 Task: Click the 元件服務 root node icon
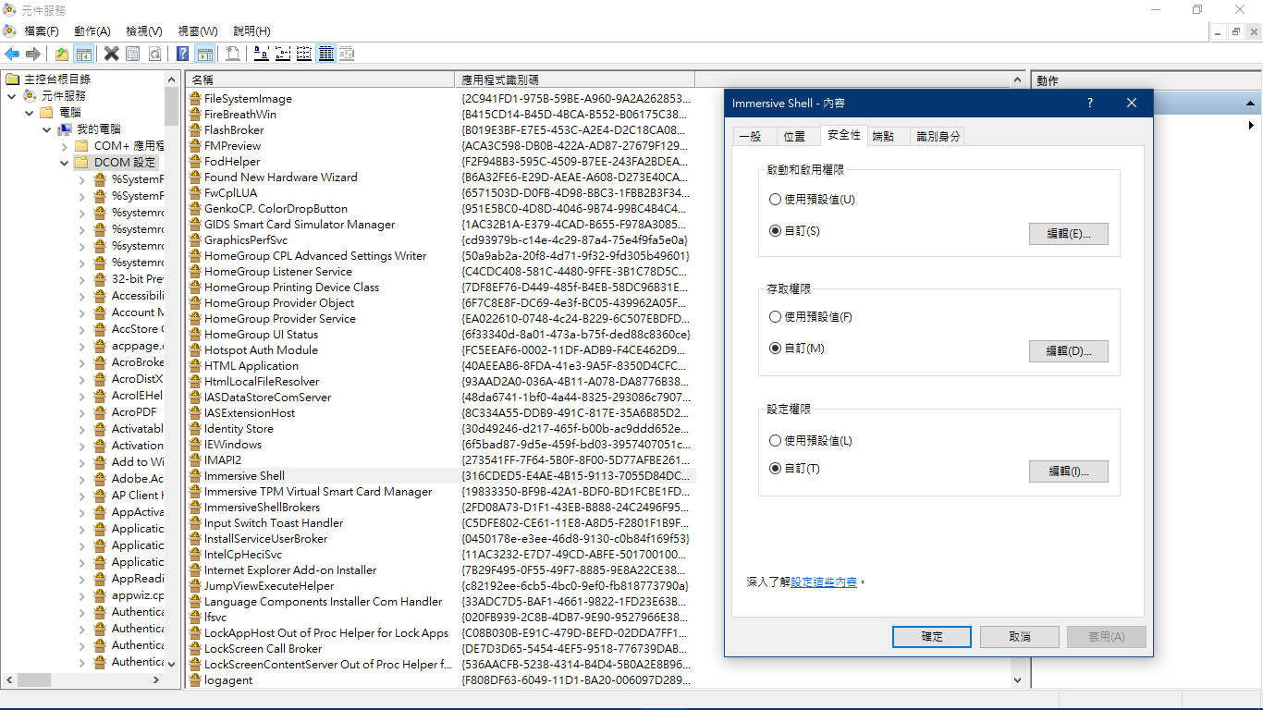[x=31, y=96]
